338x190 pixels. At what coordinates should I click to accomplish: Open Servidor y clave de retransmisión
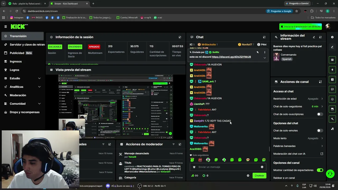pos(22,45)
